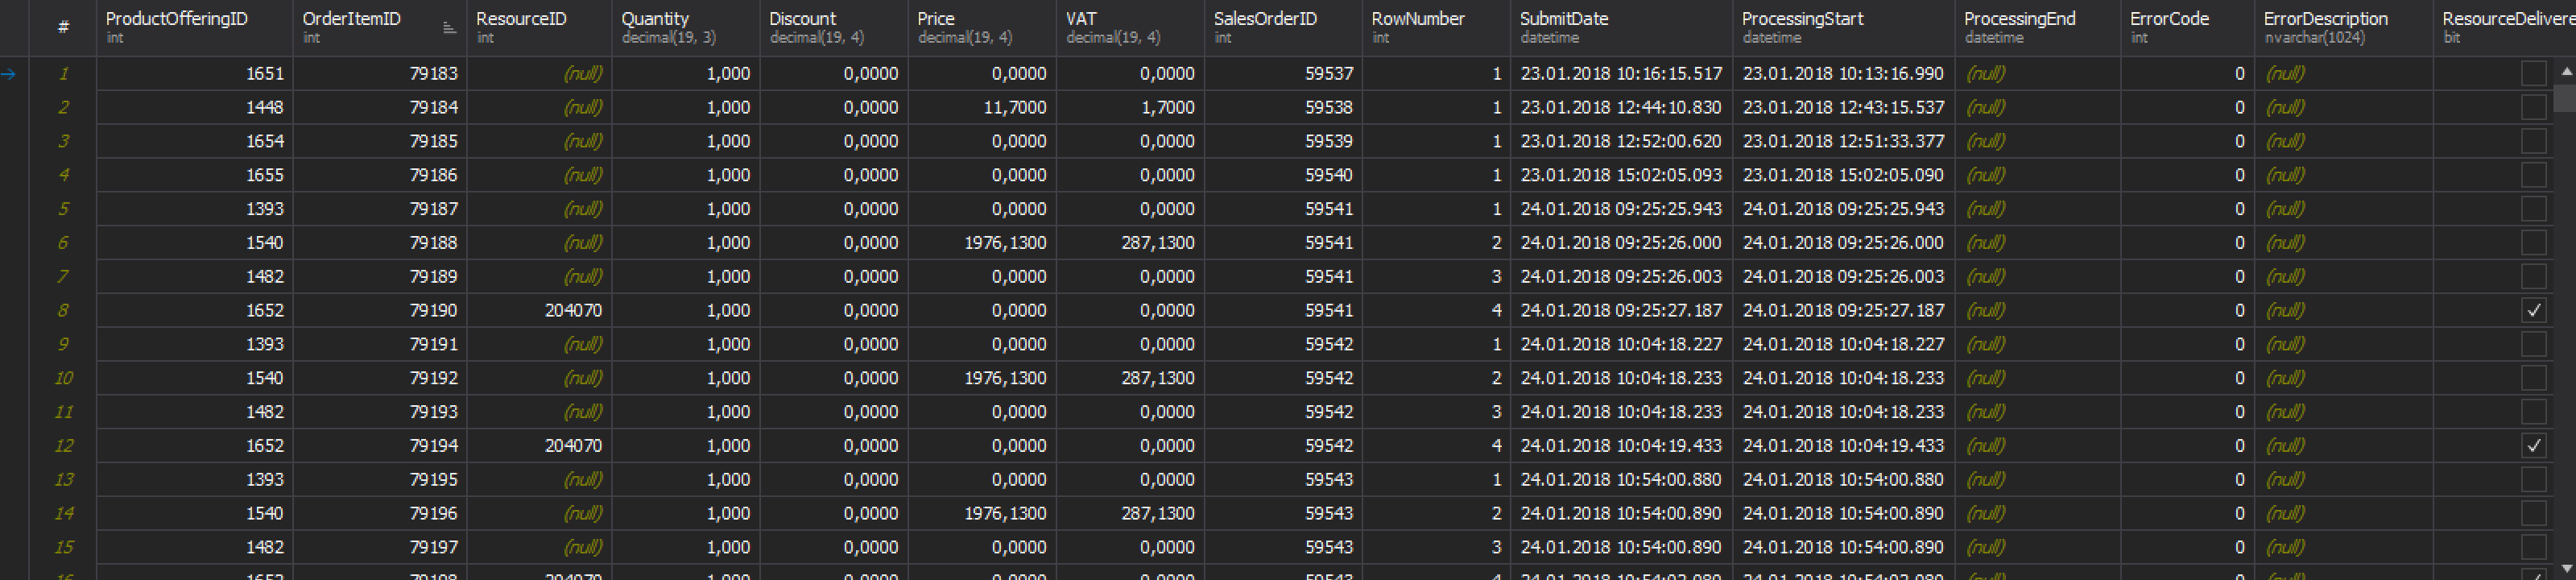Select row number 4 in # column
The width and height of the screenshot is (2576, 580).
(x=63, y=175)
